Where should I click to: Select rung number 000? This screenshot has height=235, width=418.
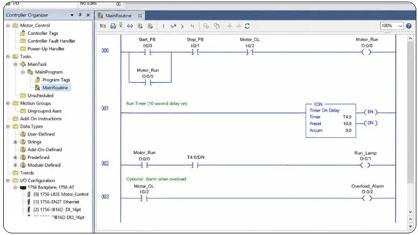[105, 50]
